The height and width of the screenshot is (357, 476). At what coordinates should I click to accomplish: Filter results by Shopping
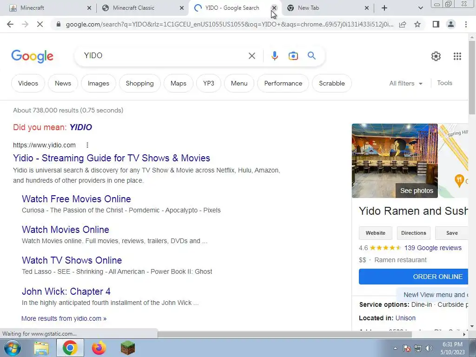(x=139, y=83)
